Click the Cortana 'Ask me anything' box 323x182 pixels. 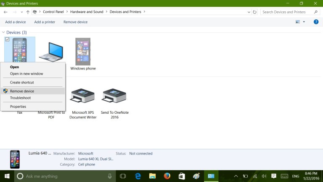tap(65, 176)
